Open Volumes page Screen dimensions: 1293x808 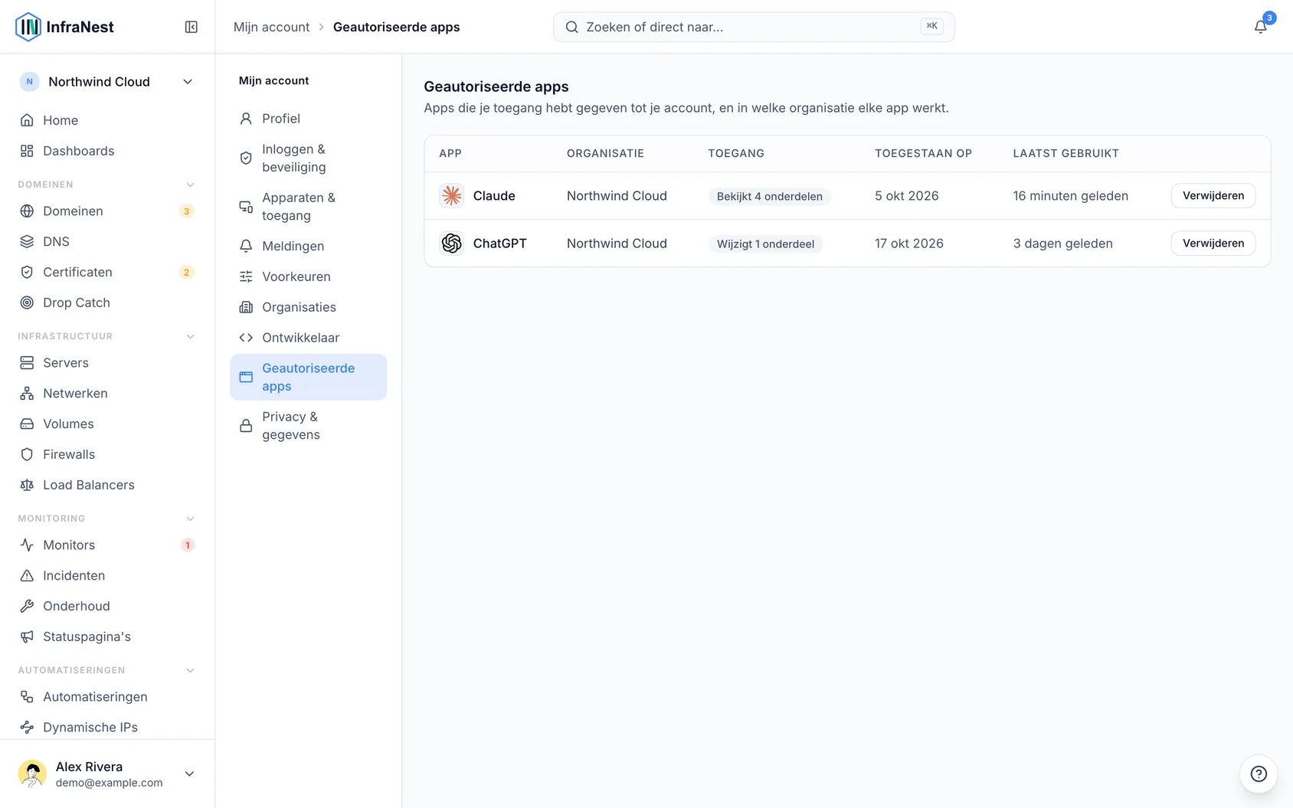click(107, 424)
